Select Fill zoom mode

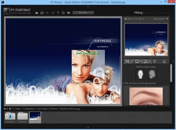pos(129,19)
